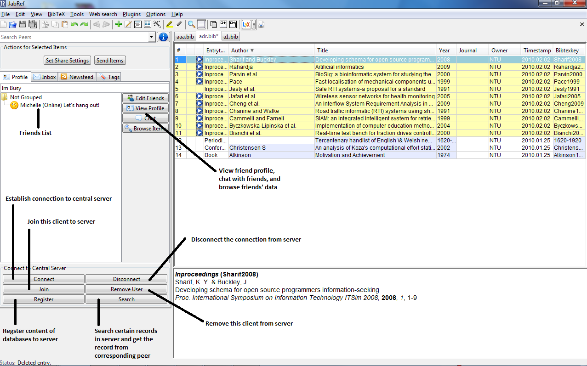Click the Paste clipboard toolbar icon
This screenshot has height=366, width=587.
pyautogui.click(x=65, y=24)
